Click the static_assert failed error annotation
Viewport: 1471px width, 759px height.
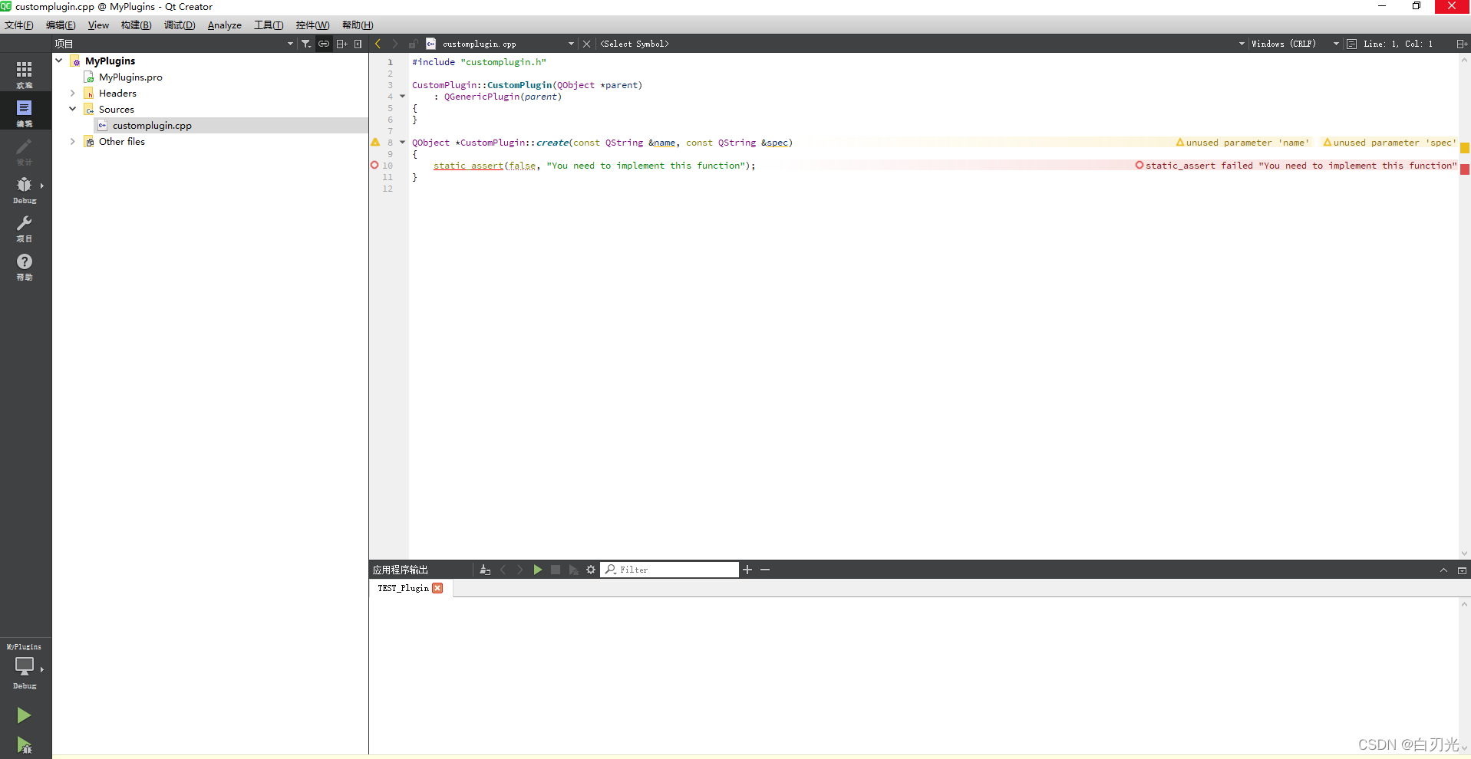[1296, 166]
